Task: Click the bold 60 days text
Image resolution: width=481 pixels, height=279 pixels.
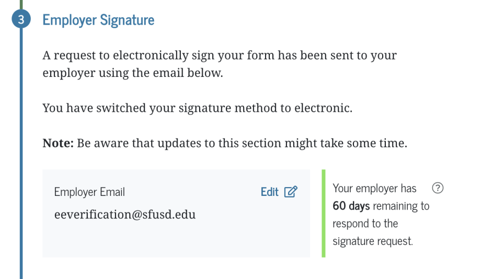Action: click(x=351, y=206)
